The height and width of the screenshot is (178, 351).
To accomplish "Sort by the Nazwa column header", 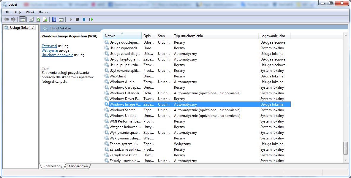I will click(x=122, y=36).
